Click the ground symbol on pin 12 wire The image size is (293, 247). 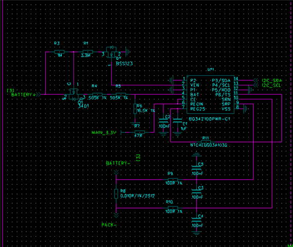point(250,90)
